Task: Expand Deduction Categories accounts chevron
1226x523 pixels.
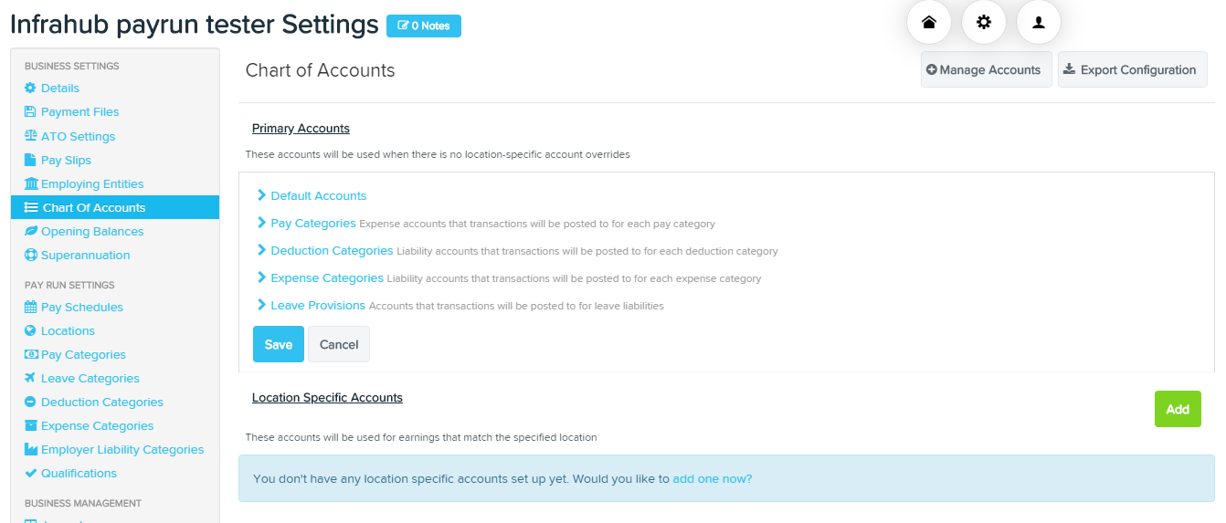Action: tap(261, 250)
